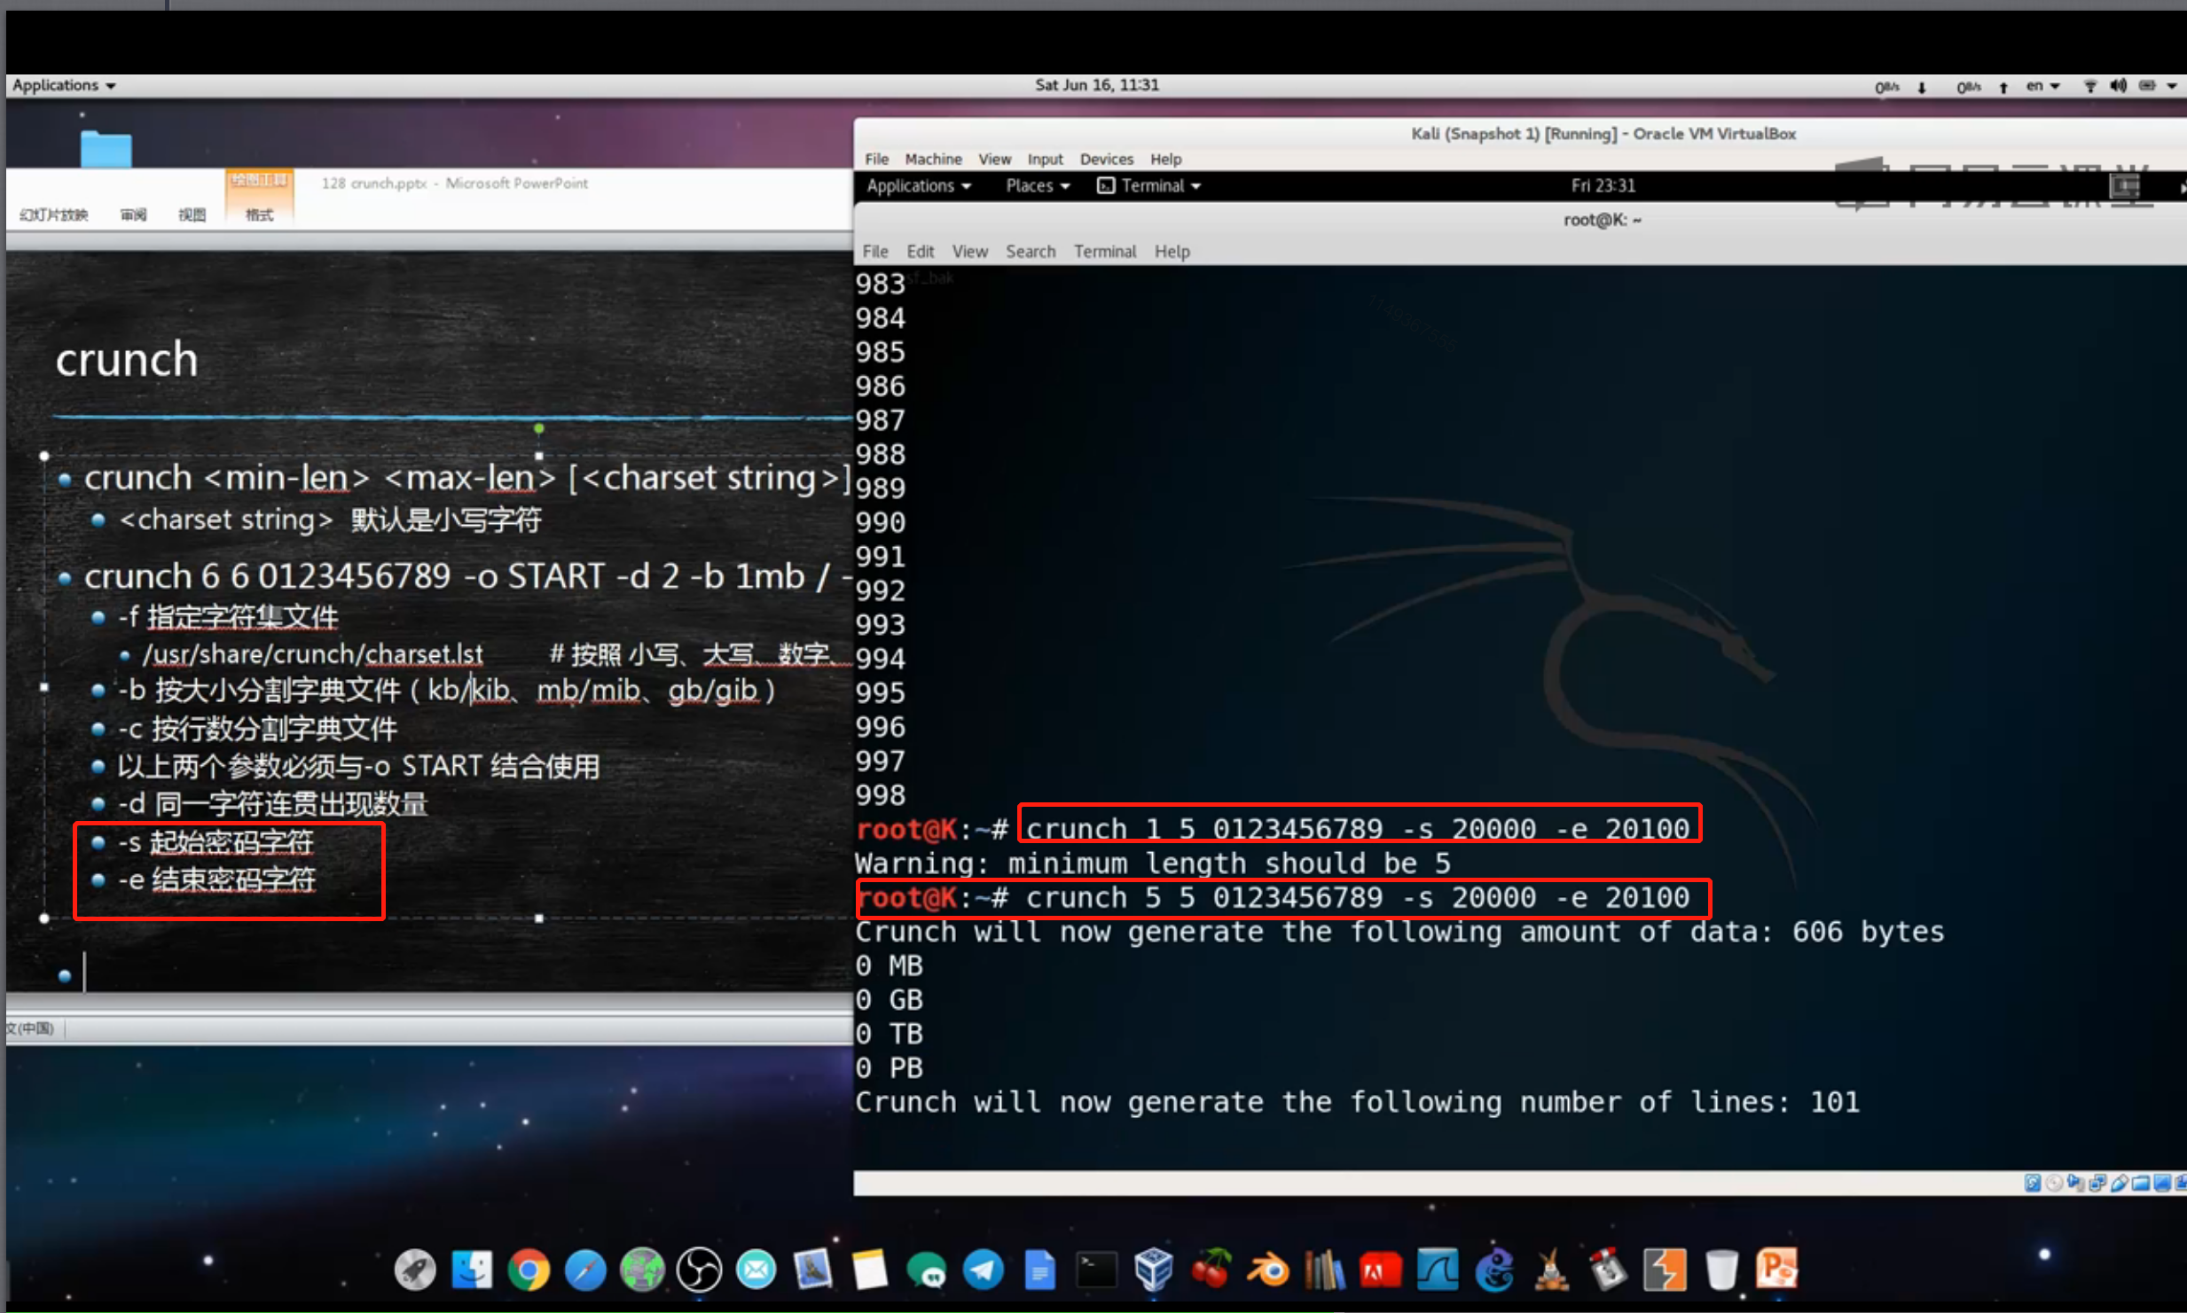Screen dimensions: 2187x1313
Task: Open terminal Search menu
Action: [x=1030, y=252]
